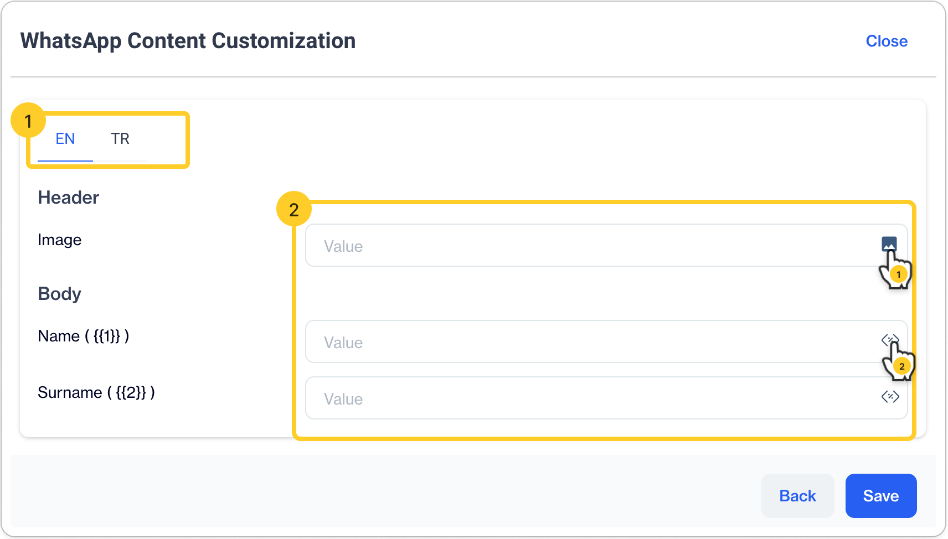Click the "Header" section heading
Screen dimensions: 948x539
(68, 198)
